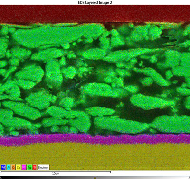Select the magenta Ni element swatch

[24, 167]
